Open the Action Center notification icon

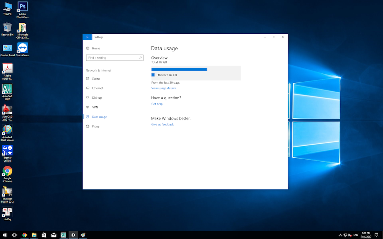(x=376, y=235)
